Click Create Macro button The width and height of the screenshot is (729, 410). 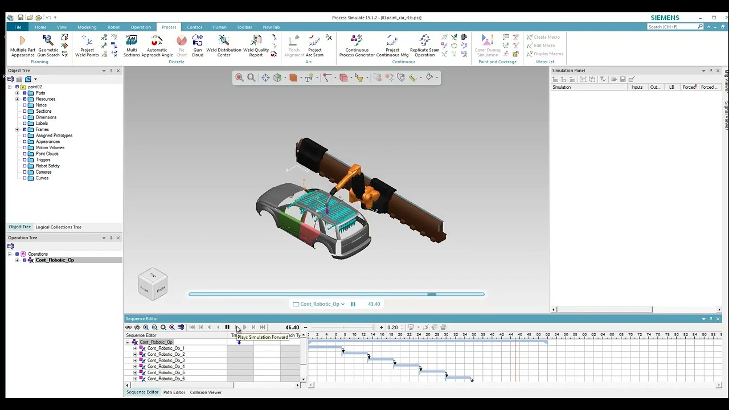pyautogui.click(x=543, y=37)
